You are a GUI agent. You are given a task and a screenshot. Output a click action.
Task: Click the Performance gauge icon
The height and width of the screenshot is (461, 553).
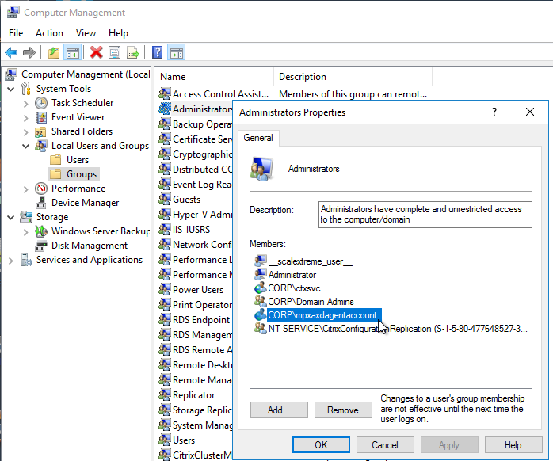click(x=41, y=189)
